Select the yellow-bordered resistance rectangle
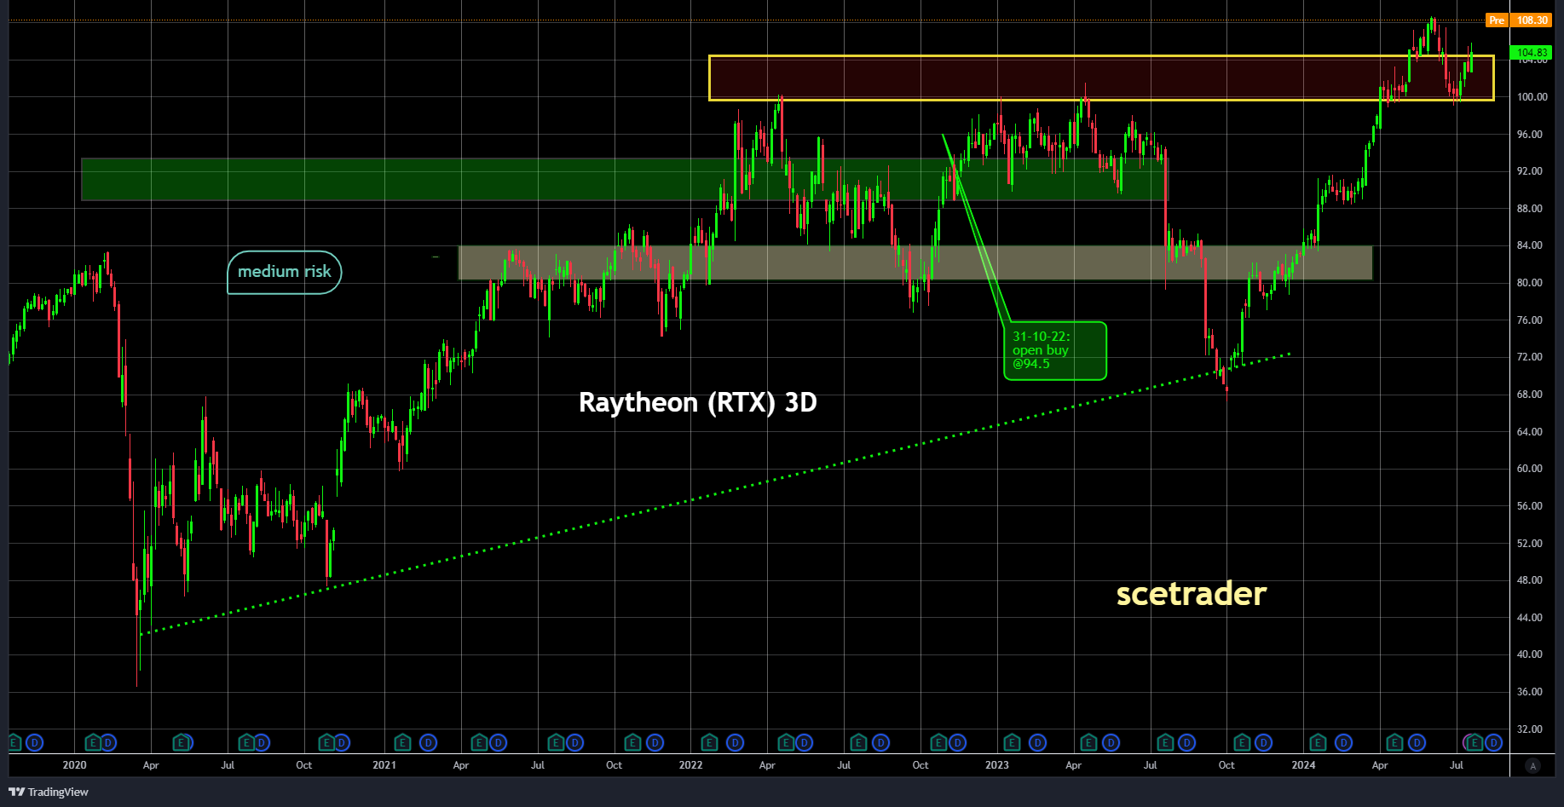The image size is (1564, 807). click(1101, 78)
